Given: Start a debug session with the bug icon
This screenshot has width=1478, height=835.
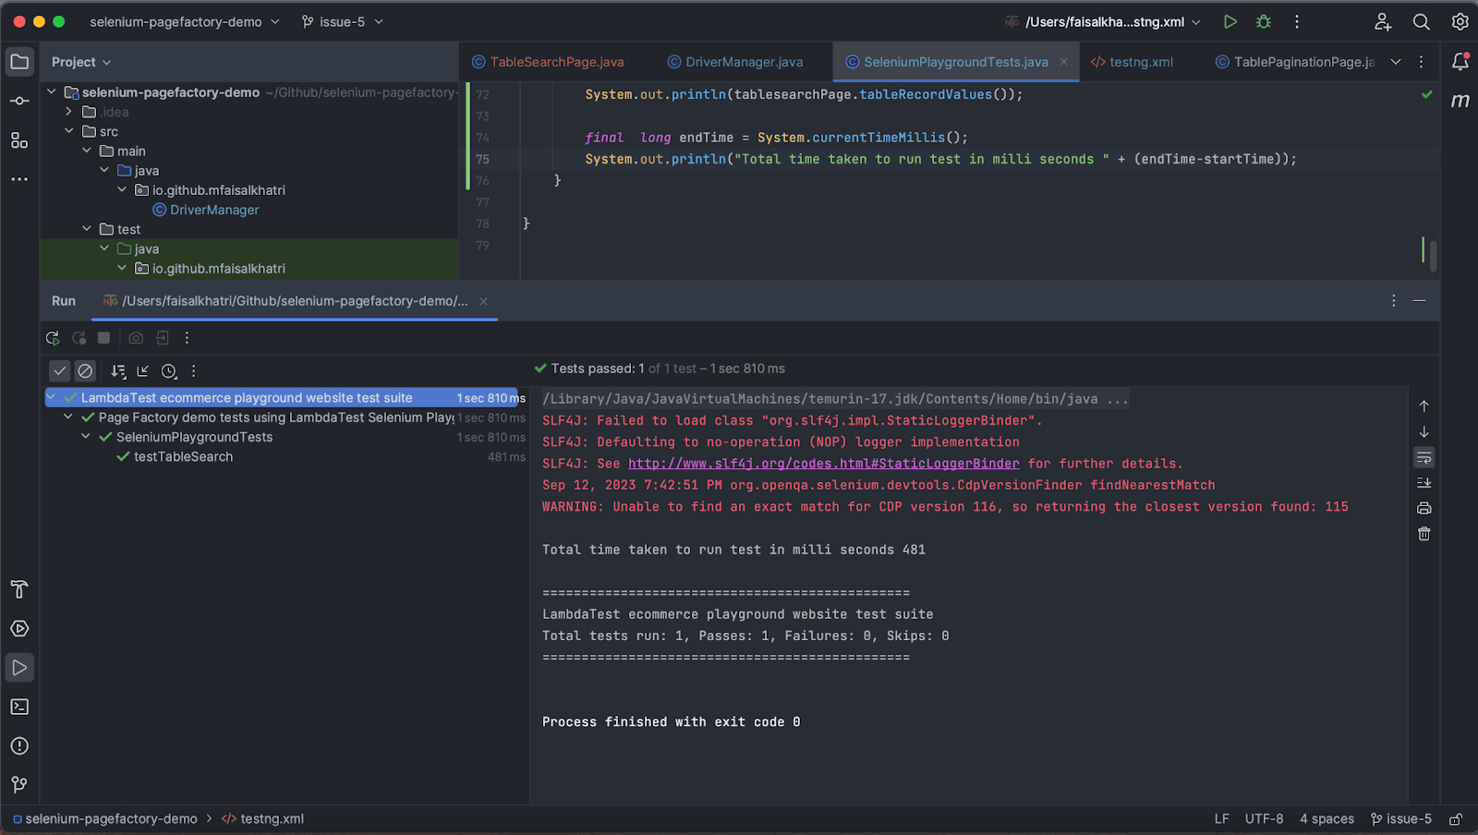Looking at the screenshot, I should 1264,20.
